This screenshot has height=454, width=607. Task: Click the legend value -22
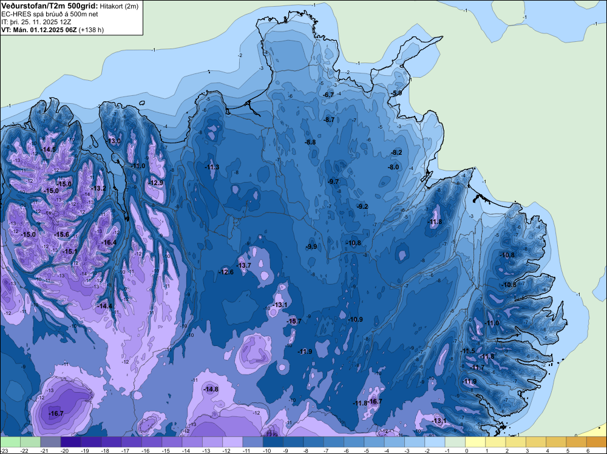pyautogui.click(x=24, y=450)
